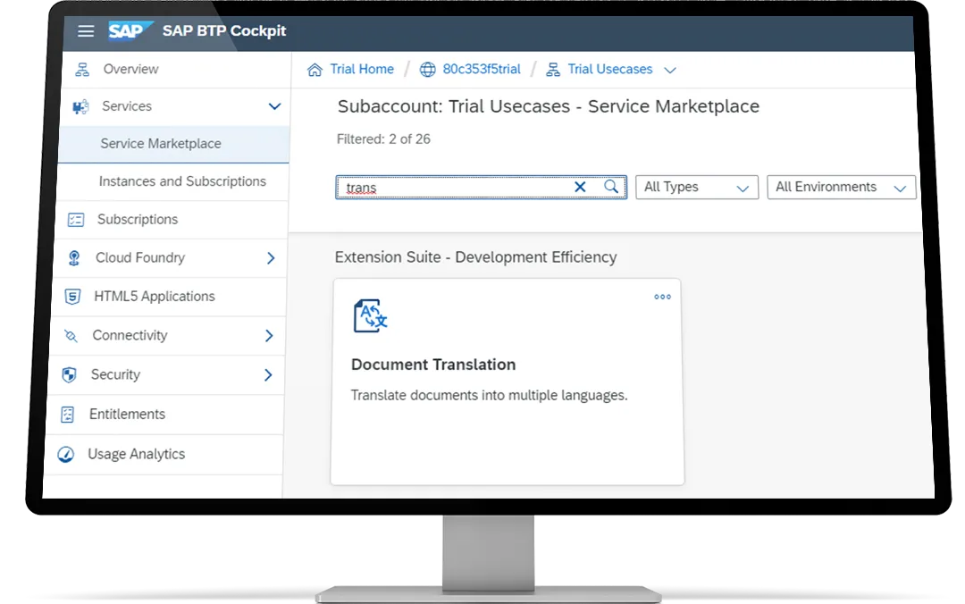Image resolution: width=965 pixels, height=604 pixels.
Task: Expand the Trial Usecases breadcrumb dropdown
Action: click(670, 70)
